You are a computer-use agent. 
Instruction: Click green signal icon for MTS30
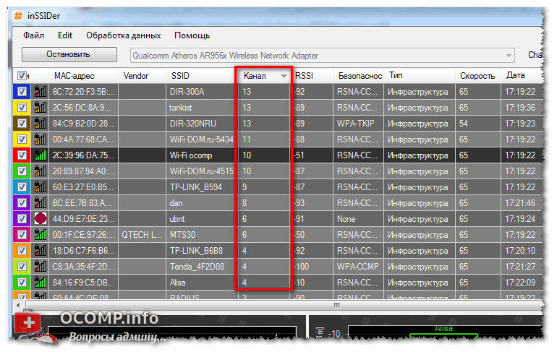click(40, 235)
